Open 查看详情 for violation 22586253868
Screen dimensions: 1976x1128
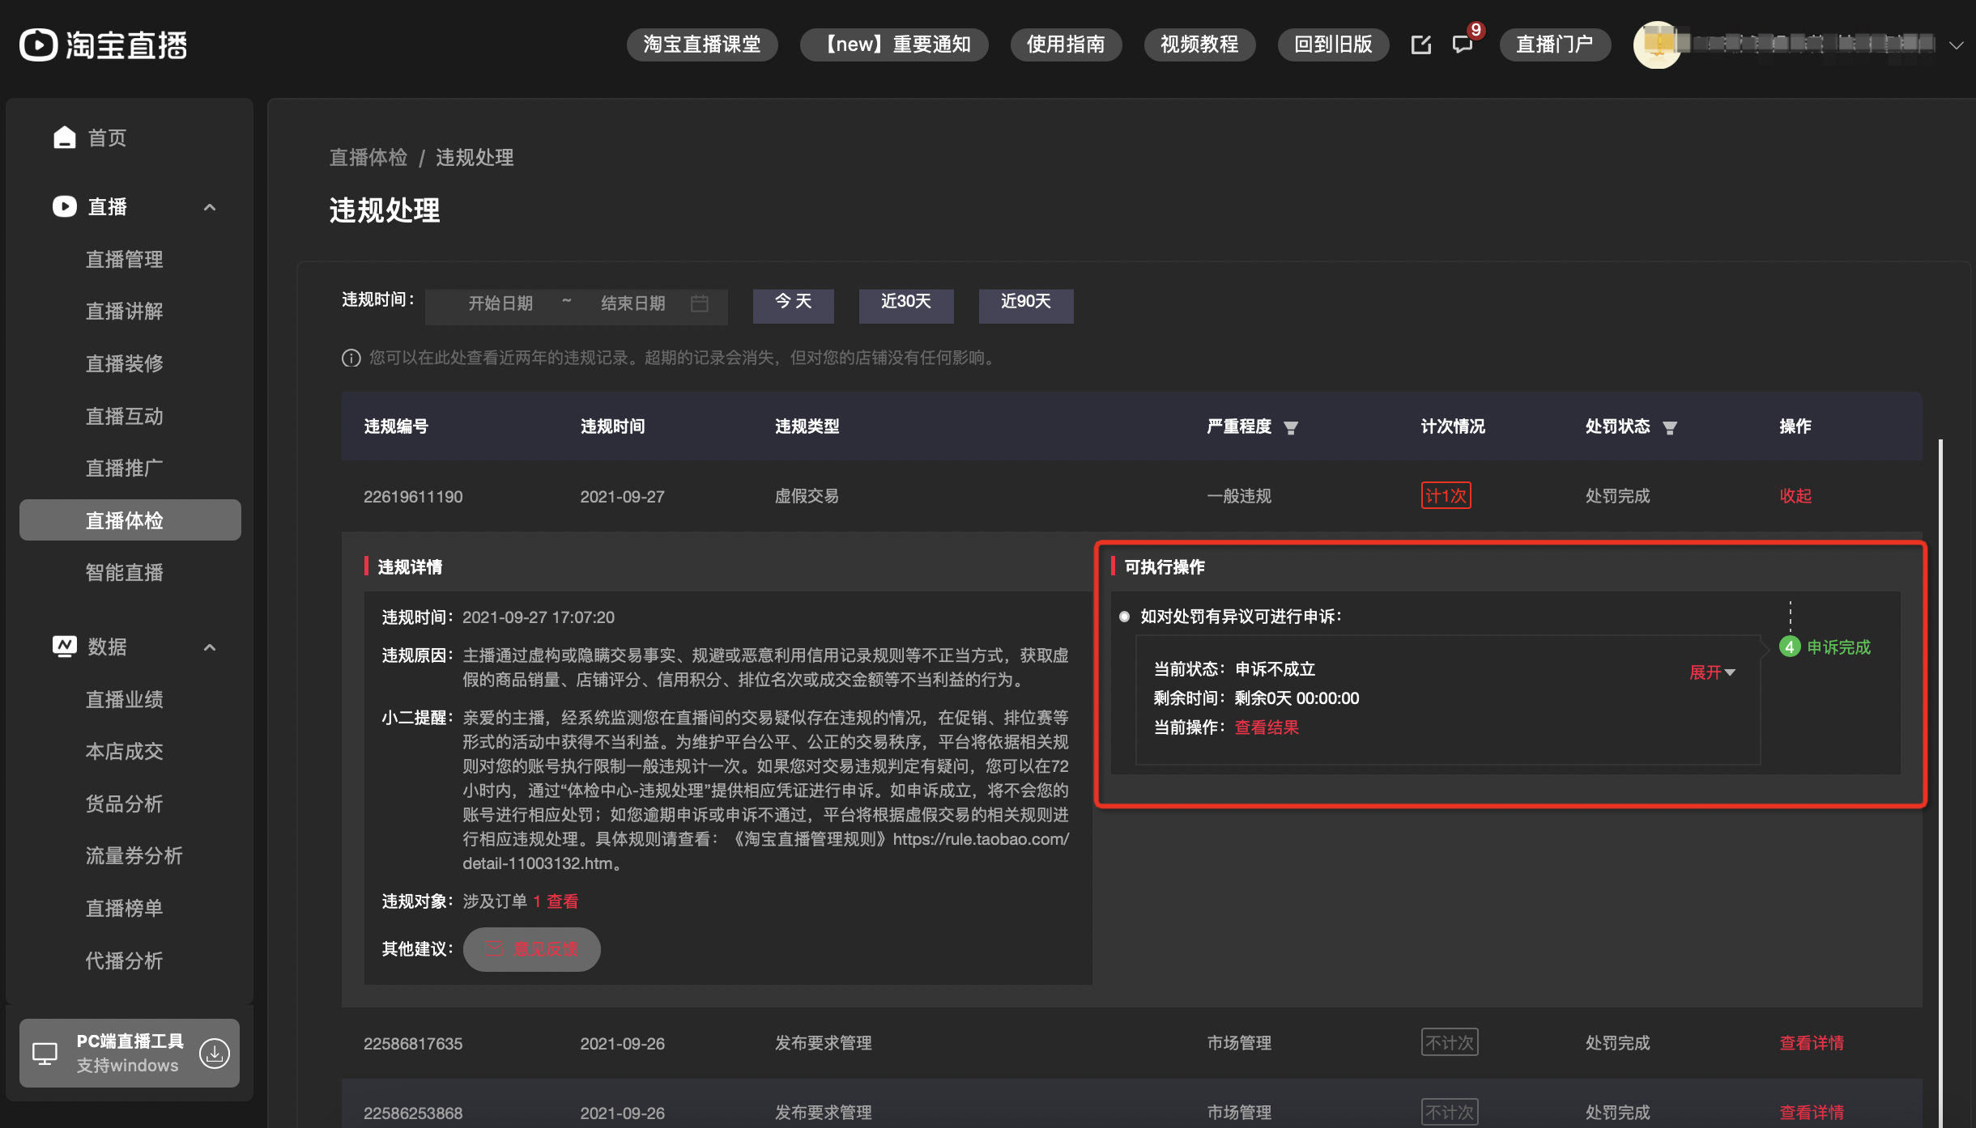click(x=1812, y=1113)
